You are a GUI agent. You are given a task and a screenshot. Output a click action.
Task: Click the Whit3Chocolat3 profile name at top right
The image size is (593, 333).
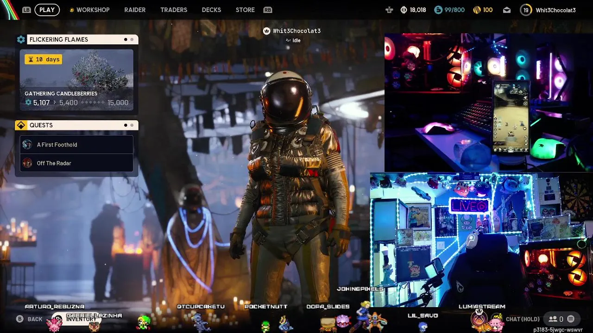point(555,10)
